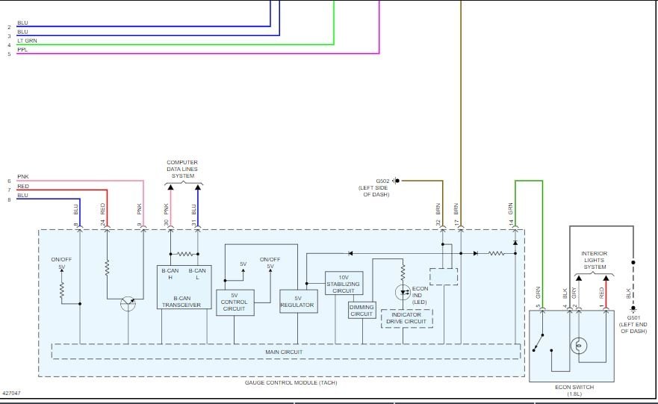Click the lamp symbol inside the ECON switch
The width and height of the screenshot is (658, 404).
[579, 346]
